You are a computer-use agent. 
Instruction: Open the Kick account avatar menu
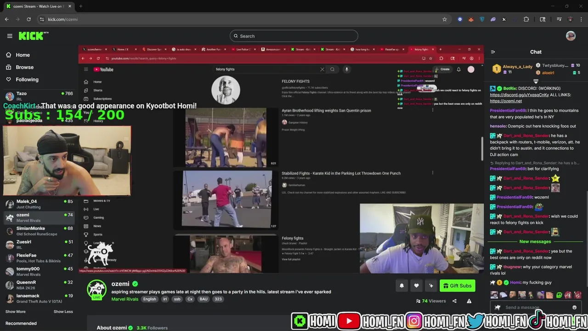click(571, 36)
